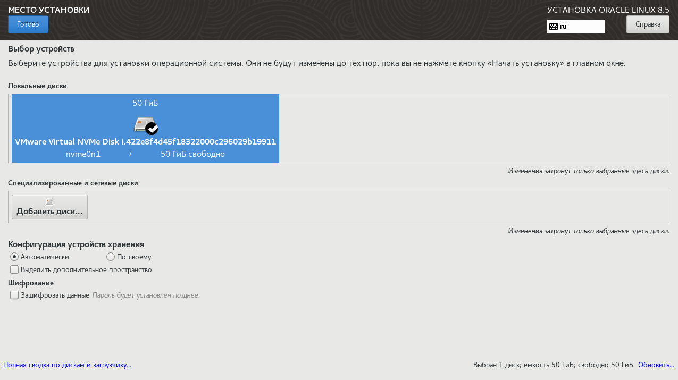
Task: Click the 50 ГиБ свободно text
Action: [x=192, y=154]
